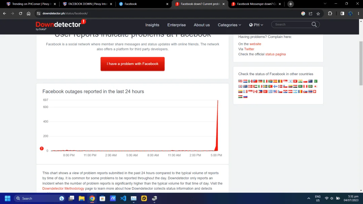Screen dimensions: 363x204
Task: Pick the India flag
Action: [x=300, y=81]
